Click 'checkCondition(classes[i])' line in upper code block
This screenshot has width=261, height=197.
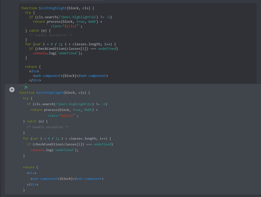[x=74, y=49]
